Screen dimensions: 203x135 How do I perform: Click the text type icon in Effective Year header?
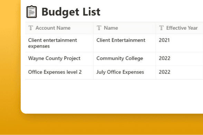click(161, 28)
